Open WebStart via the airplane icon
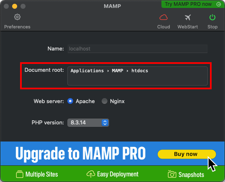The width and height of the screenshot is (225, 182). [187, 18]
